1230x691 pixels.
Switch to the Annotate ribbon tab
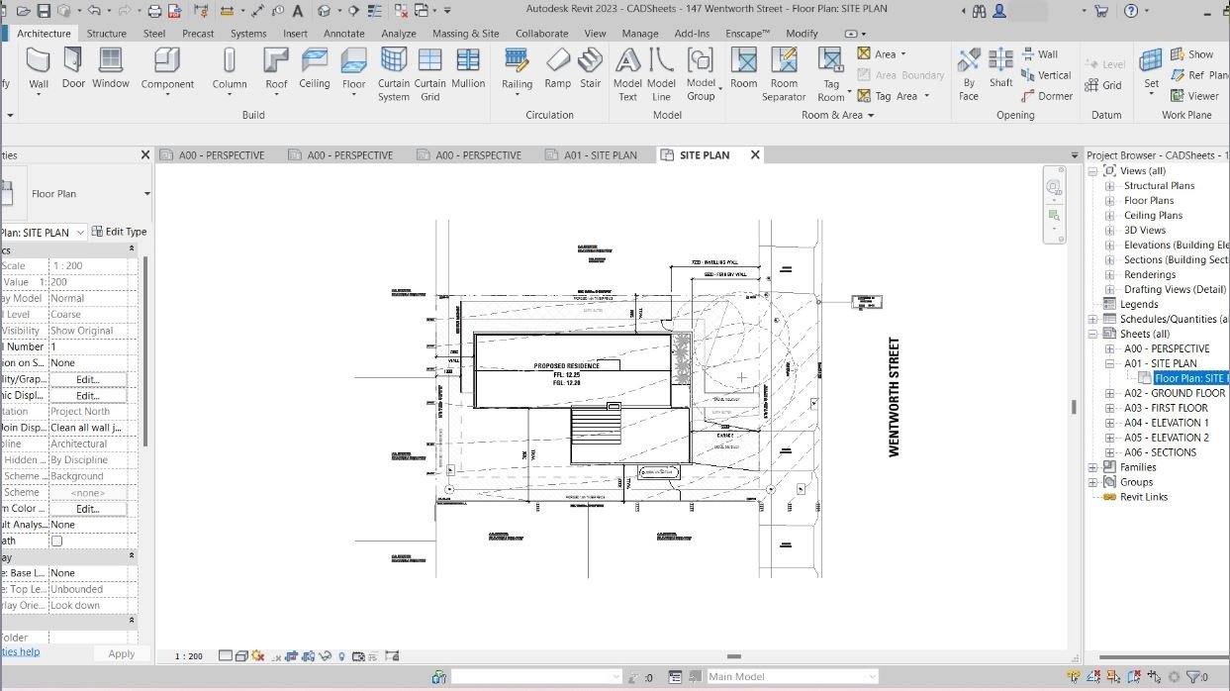coord(344,33)
